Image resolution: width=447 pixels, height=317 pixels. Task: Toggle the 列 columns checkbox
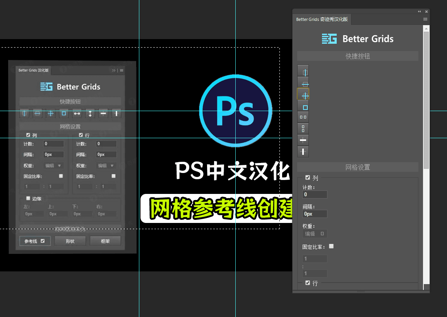pyautogui.click(x=307, y=178)
